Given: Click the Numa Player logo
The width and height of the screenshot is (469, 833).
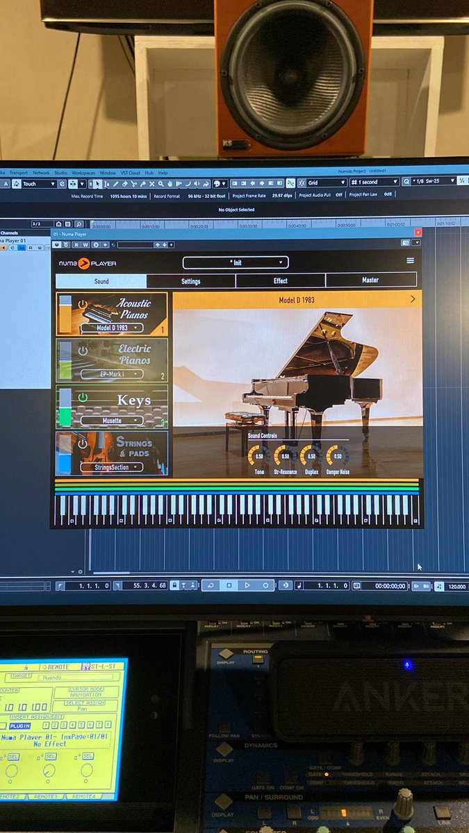Looking at the screenshot, I should click(88, 263).
